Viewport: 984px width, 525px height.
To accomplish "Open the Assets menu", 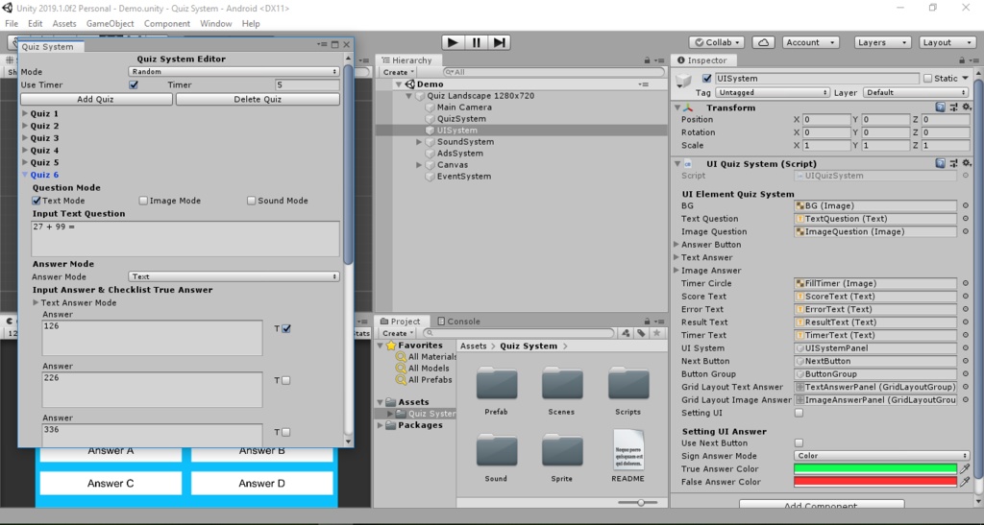I will pos(64,23).
